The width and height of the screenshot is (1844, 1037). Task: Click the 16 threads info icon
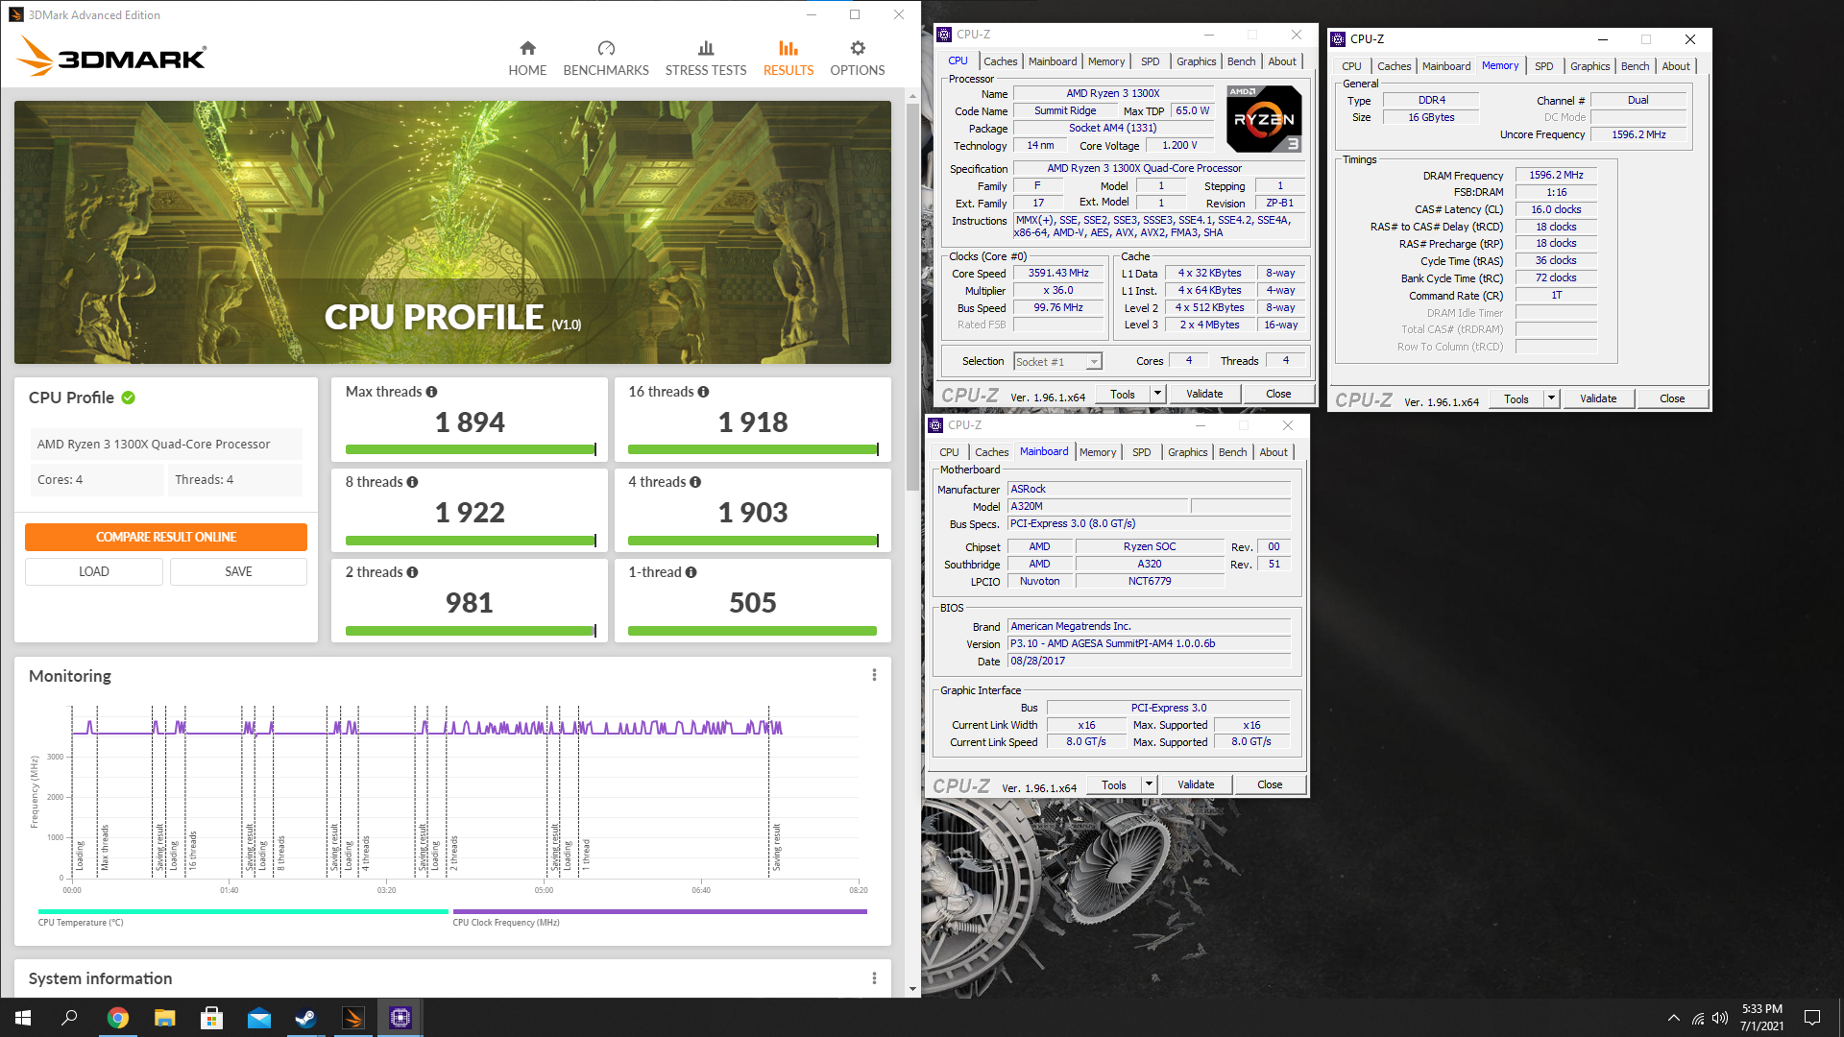coord(703,392)
